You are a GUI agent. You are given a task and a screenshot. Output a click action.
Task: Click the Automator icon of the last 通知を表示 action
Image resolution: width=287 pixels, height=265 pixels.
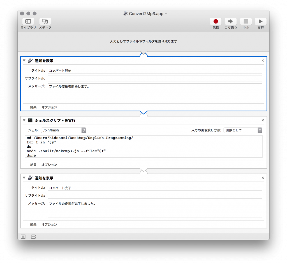[x=30, y=178]
